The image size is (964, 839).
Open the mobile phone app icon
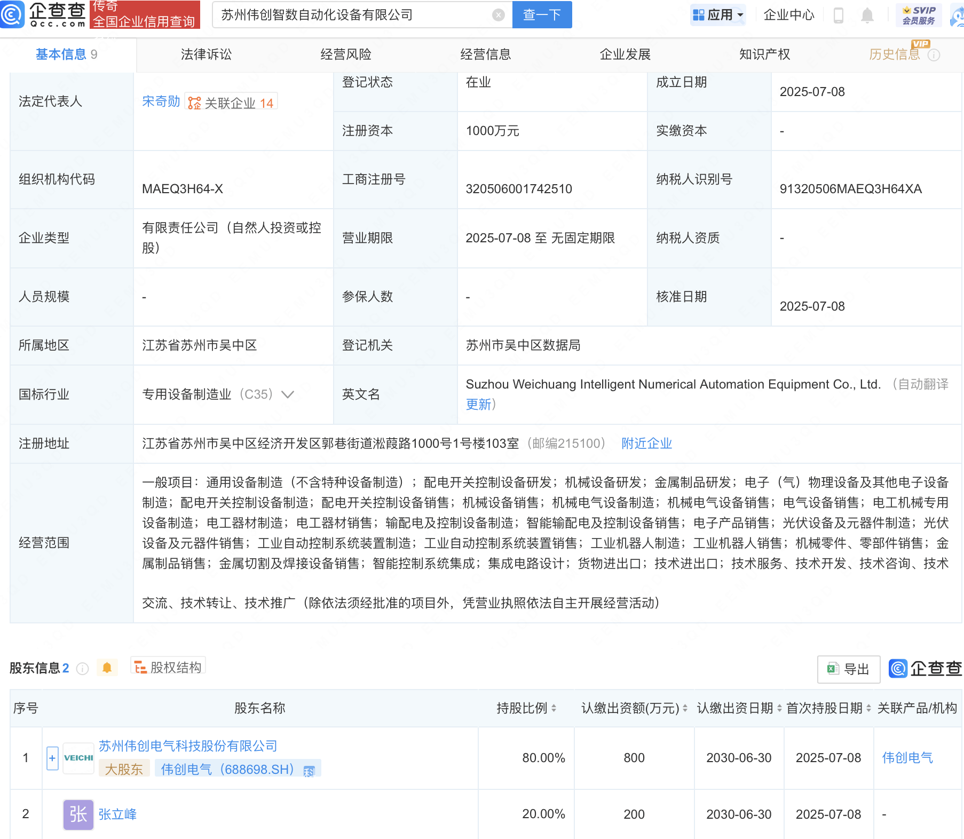(838, 15)
